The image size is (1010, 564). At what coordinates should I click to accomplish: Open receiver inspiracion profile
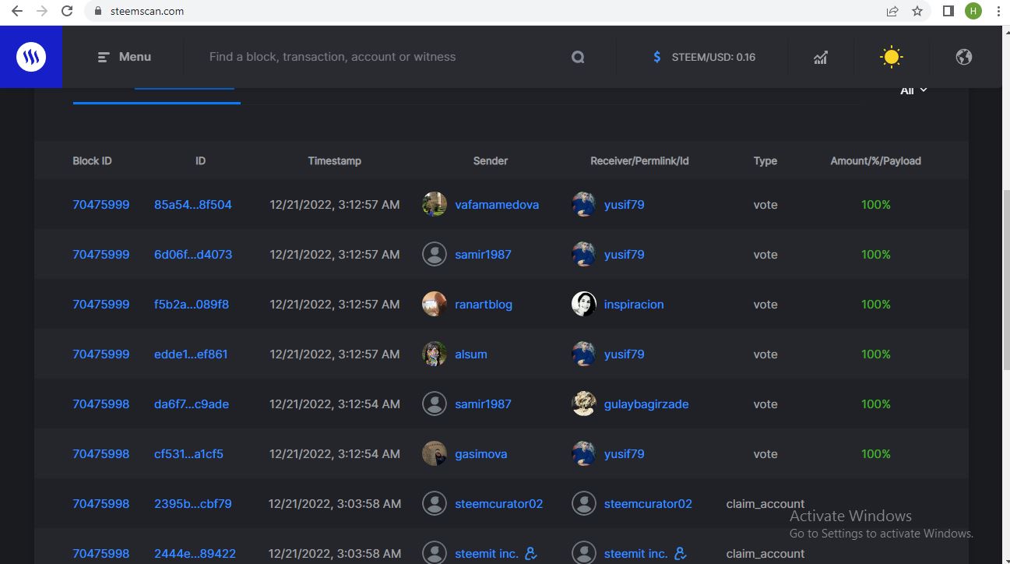coord(634,305)
